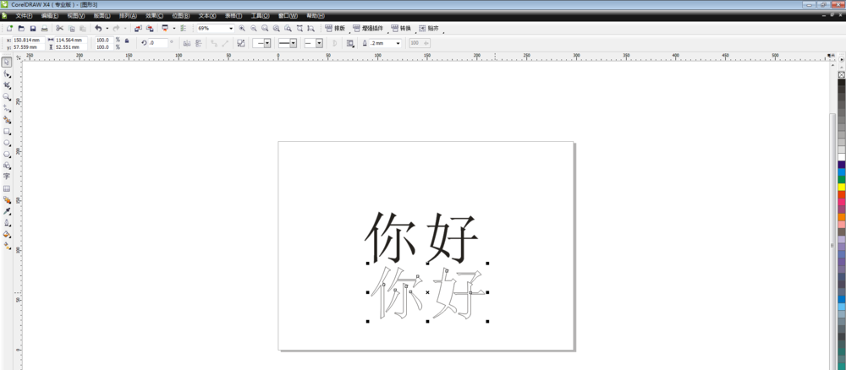Open the 排列(A) menu
This screenshot has width=846, height=370.
129,16
